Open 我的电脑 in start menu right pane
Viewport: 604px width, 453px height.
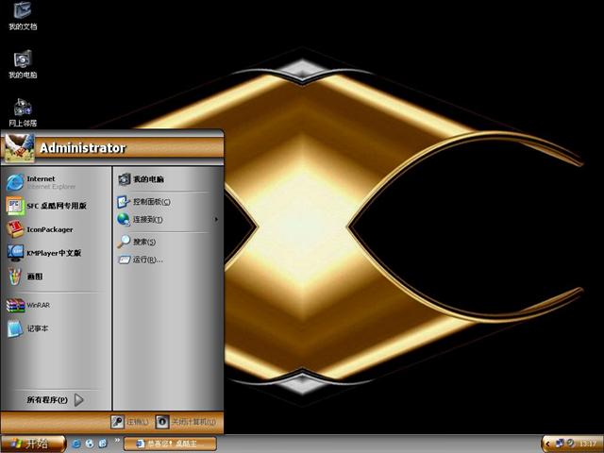pyautogui.click(x=168, y=179)
